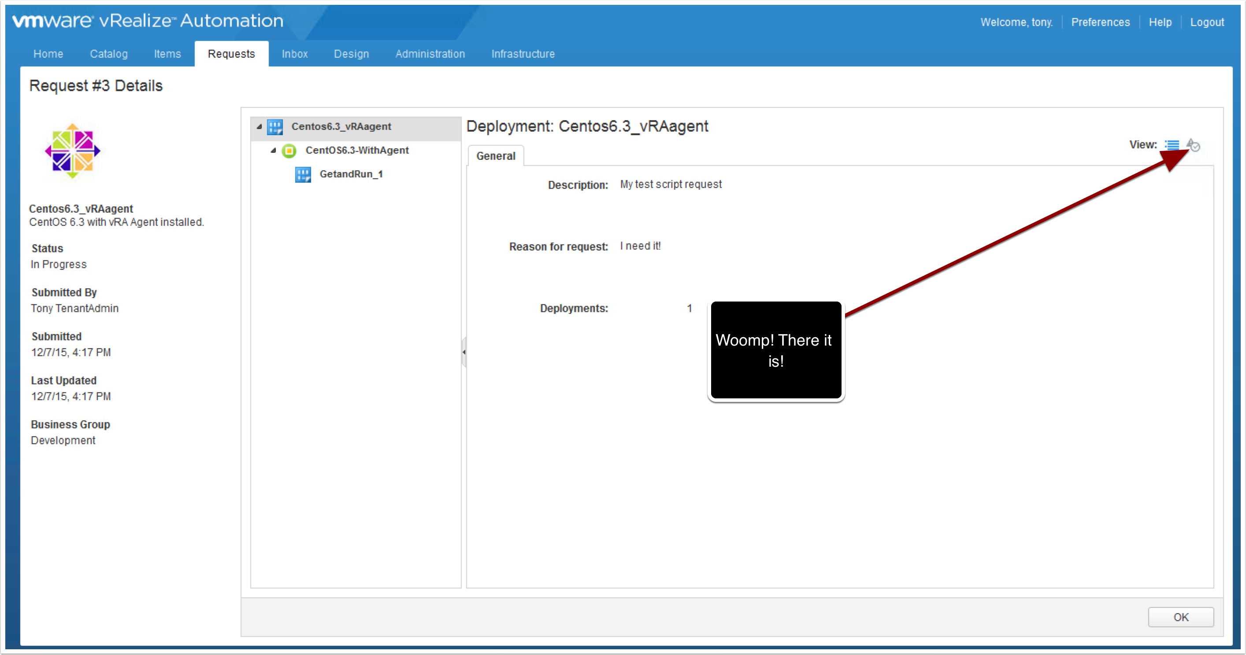
Task: Open the General tab
Action: pyautogui.click(x=495, y=156)
